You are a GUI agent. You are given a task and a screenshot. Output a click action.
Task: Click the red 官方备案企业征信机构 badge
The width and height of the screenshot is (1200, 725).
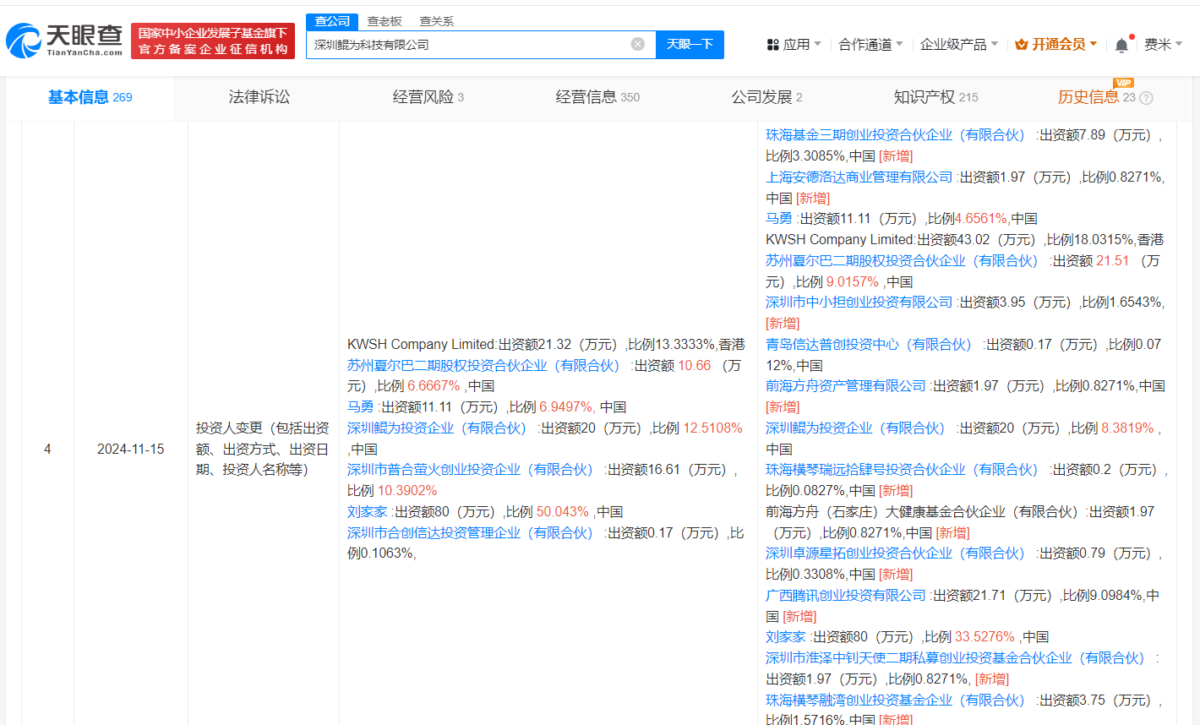click(x=213, y=41)
